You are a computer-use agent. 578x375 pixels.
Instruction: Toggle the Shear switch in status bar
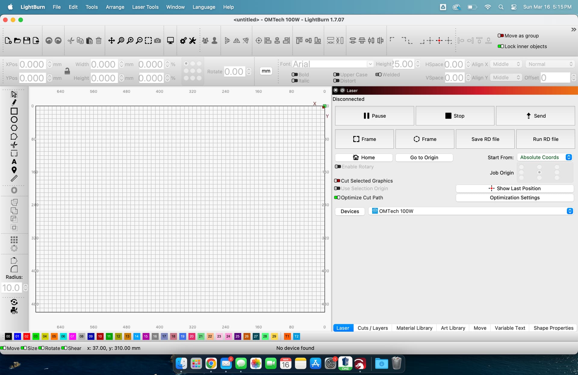tap(64, 348)
